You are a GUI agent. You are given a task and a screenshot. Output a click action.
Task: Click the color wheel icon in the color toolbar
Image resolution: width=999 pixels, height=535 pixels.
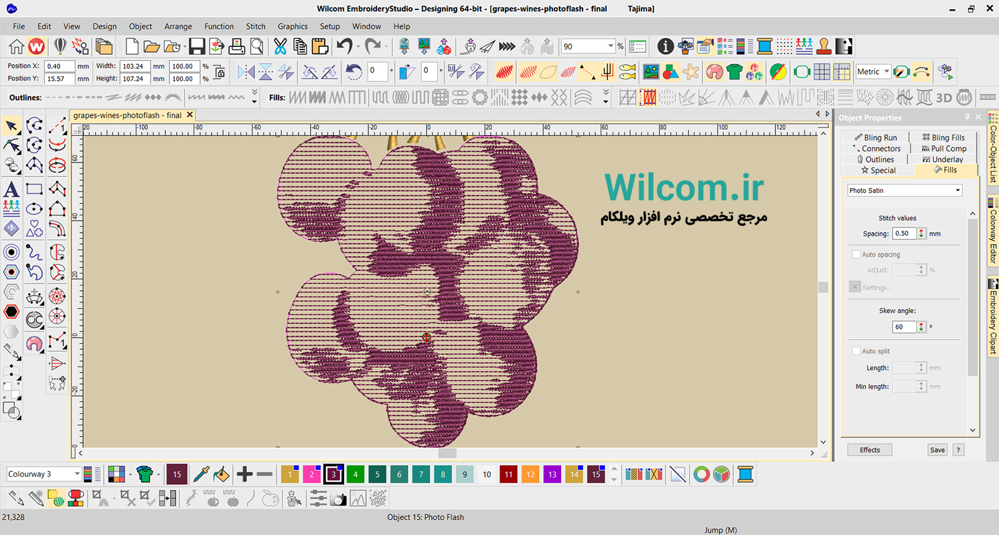pos(701,474)
